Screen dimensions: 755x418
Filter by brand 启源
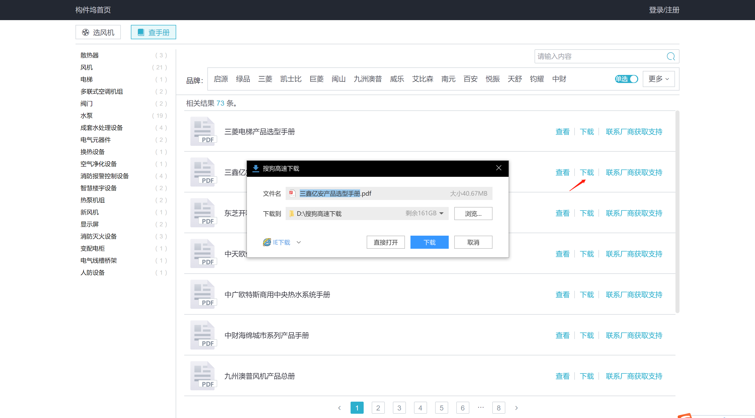pyautogui.click(x=221, y=79)
